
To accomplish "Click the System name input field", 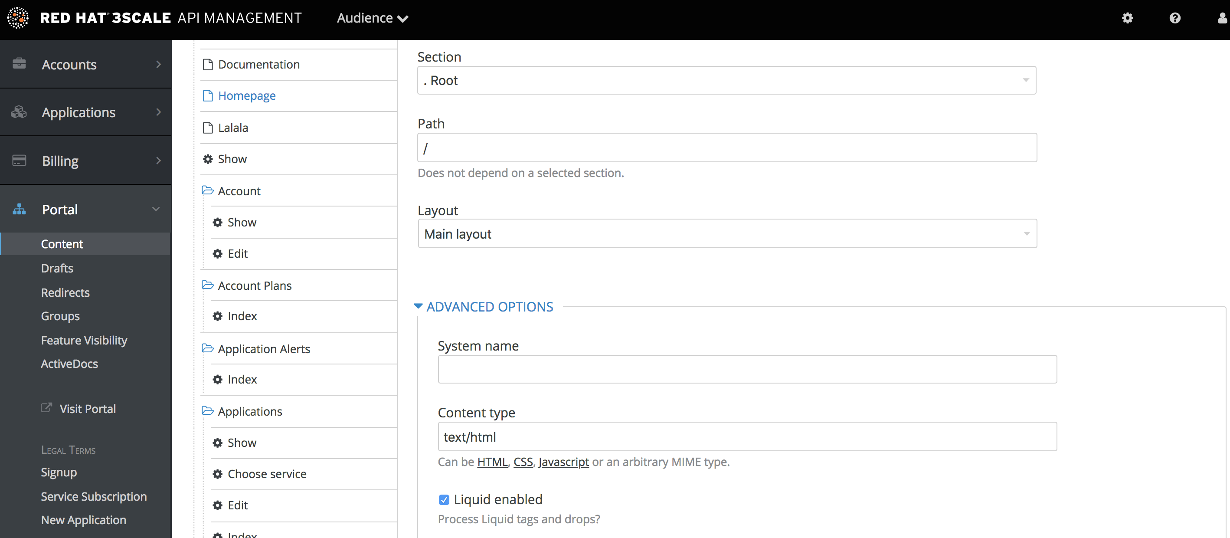I will click(x=747, y=370).
